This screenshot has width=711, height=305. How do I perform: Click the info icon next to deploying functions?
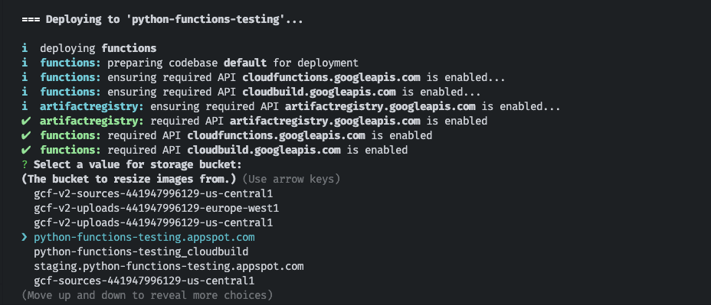coord(25,48)
